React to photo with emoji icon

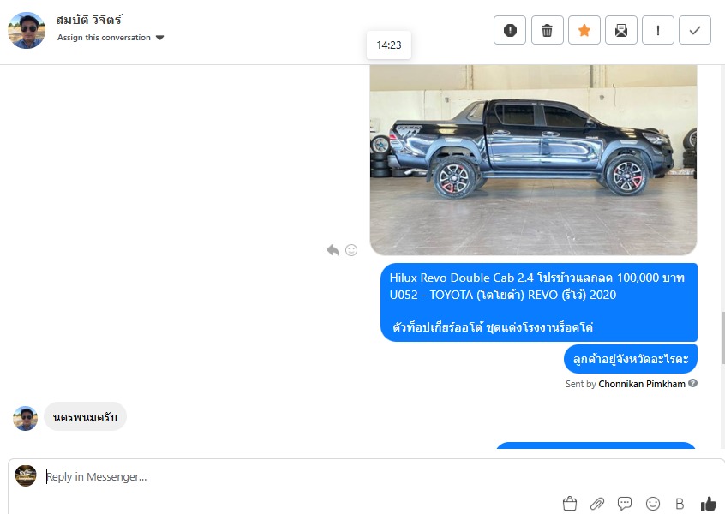pos(351,250)
